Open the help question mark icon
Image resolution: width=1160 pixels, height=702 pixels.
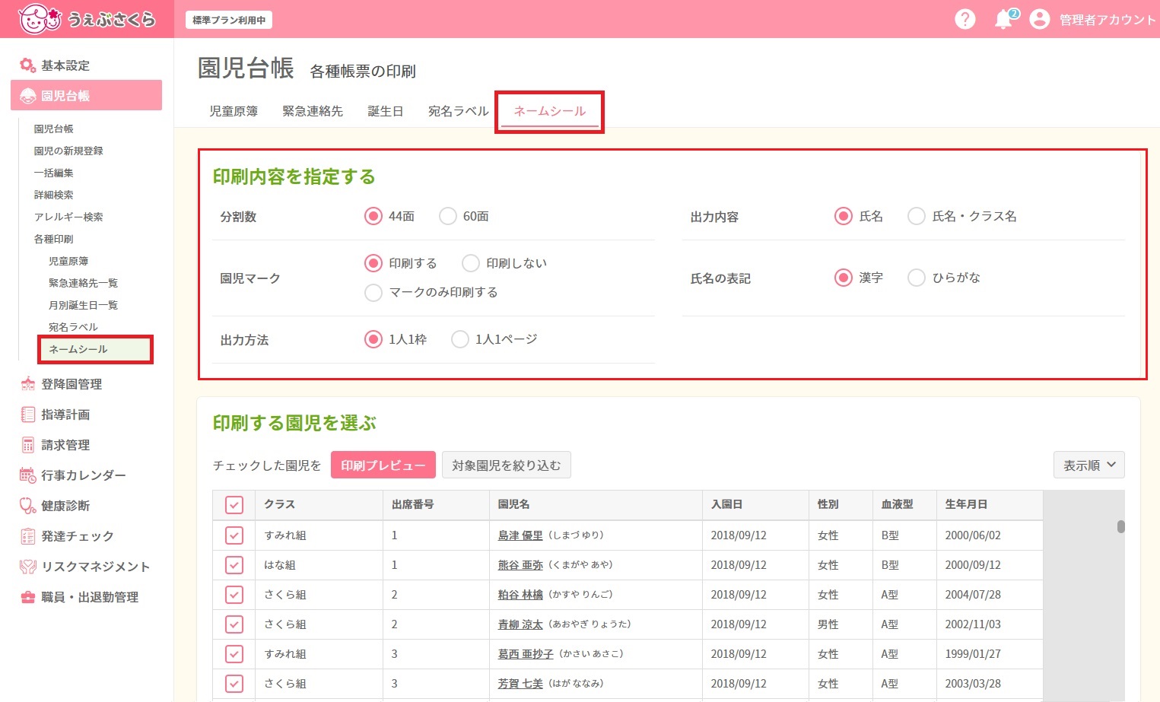[x=965, y=19]
